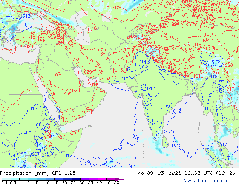Click the legend value label '35'
The image size is (239, 184).
pyautogui.click(x=90, y=182)
